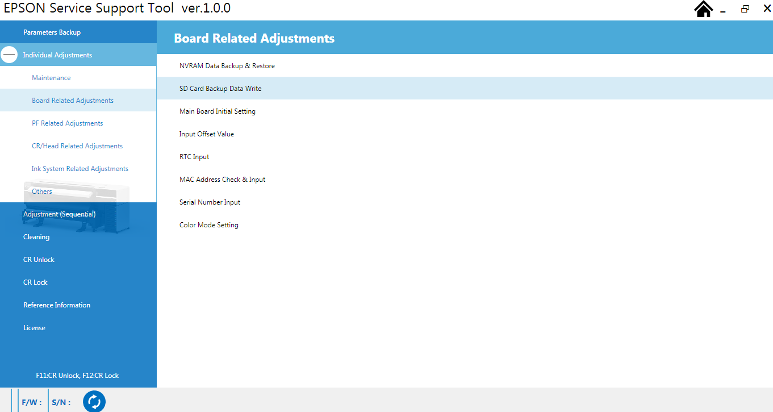Select Others in the sidebar submenu
773x412 pixels.
tap(42, 192)
